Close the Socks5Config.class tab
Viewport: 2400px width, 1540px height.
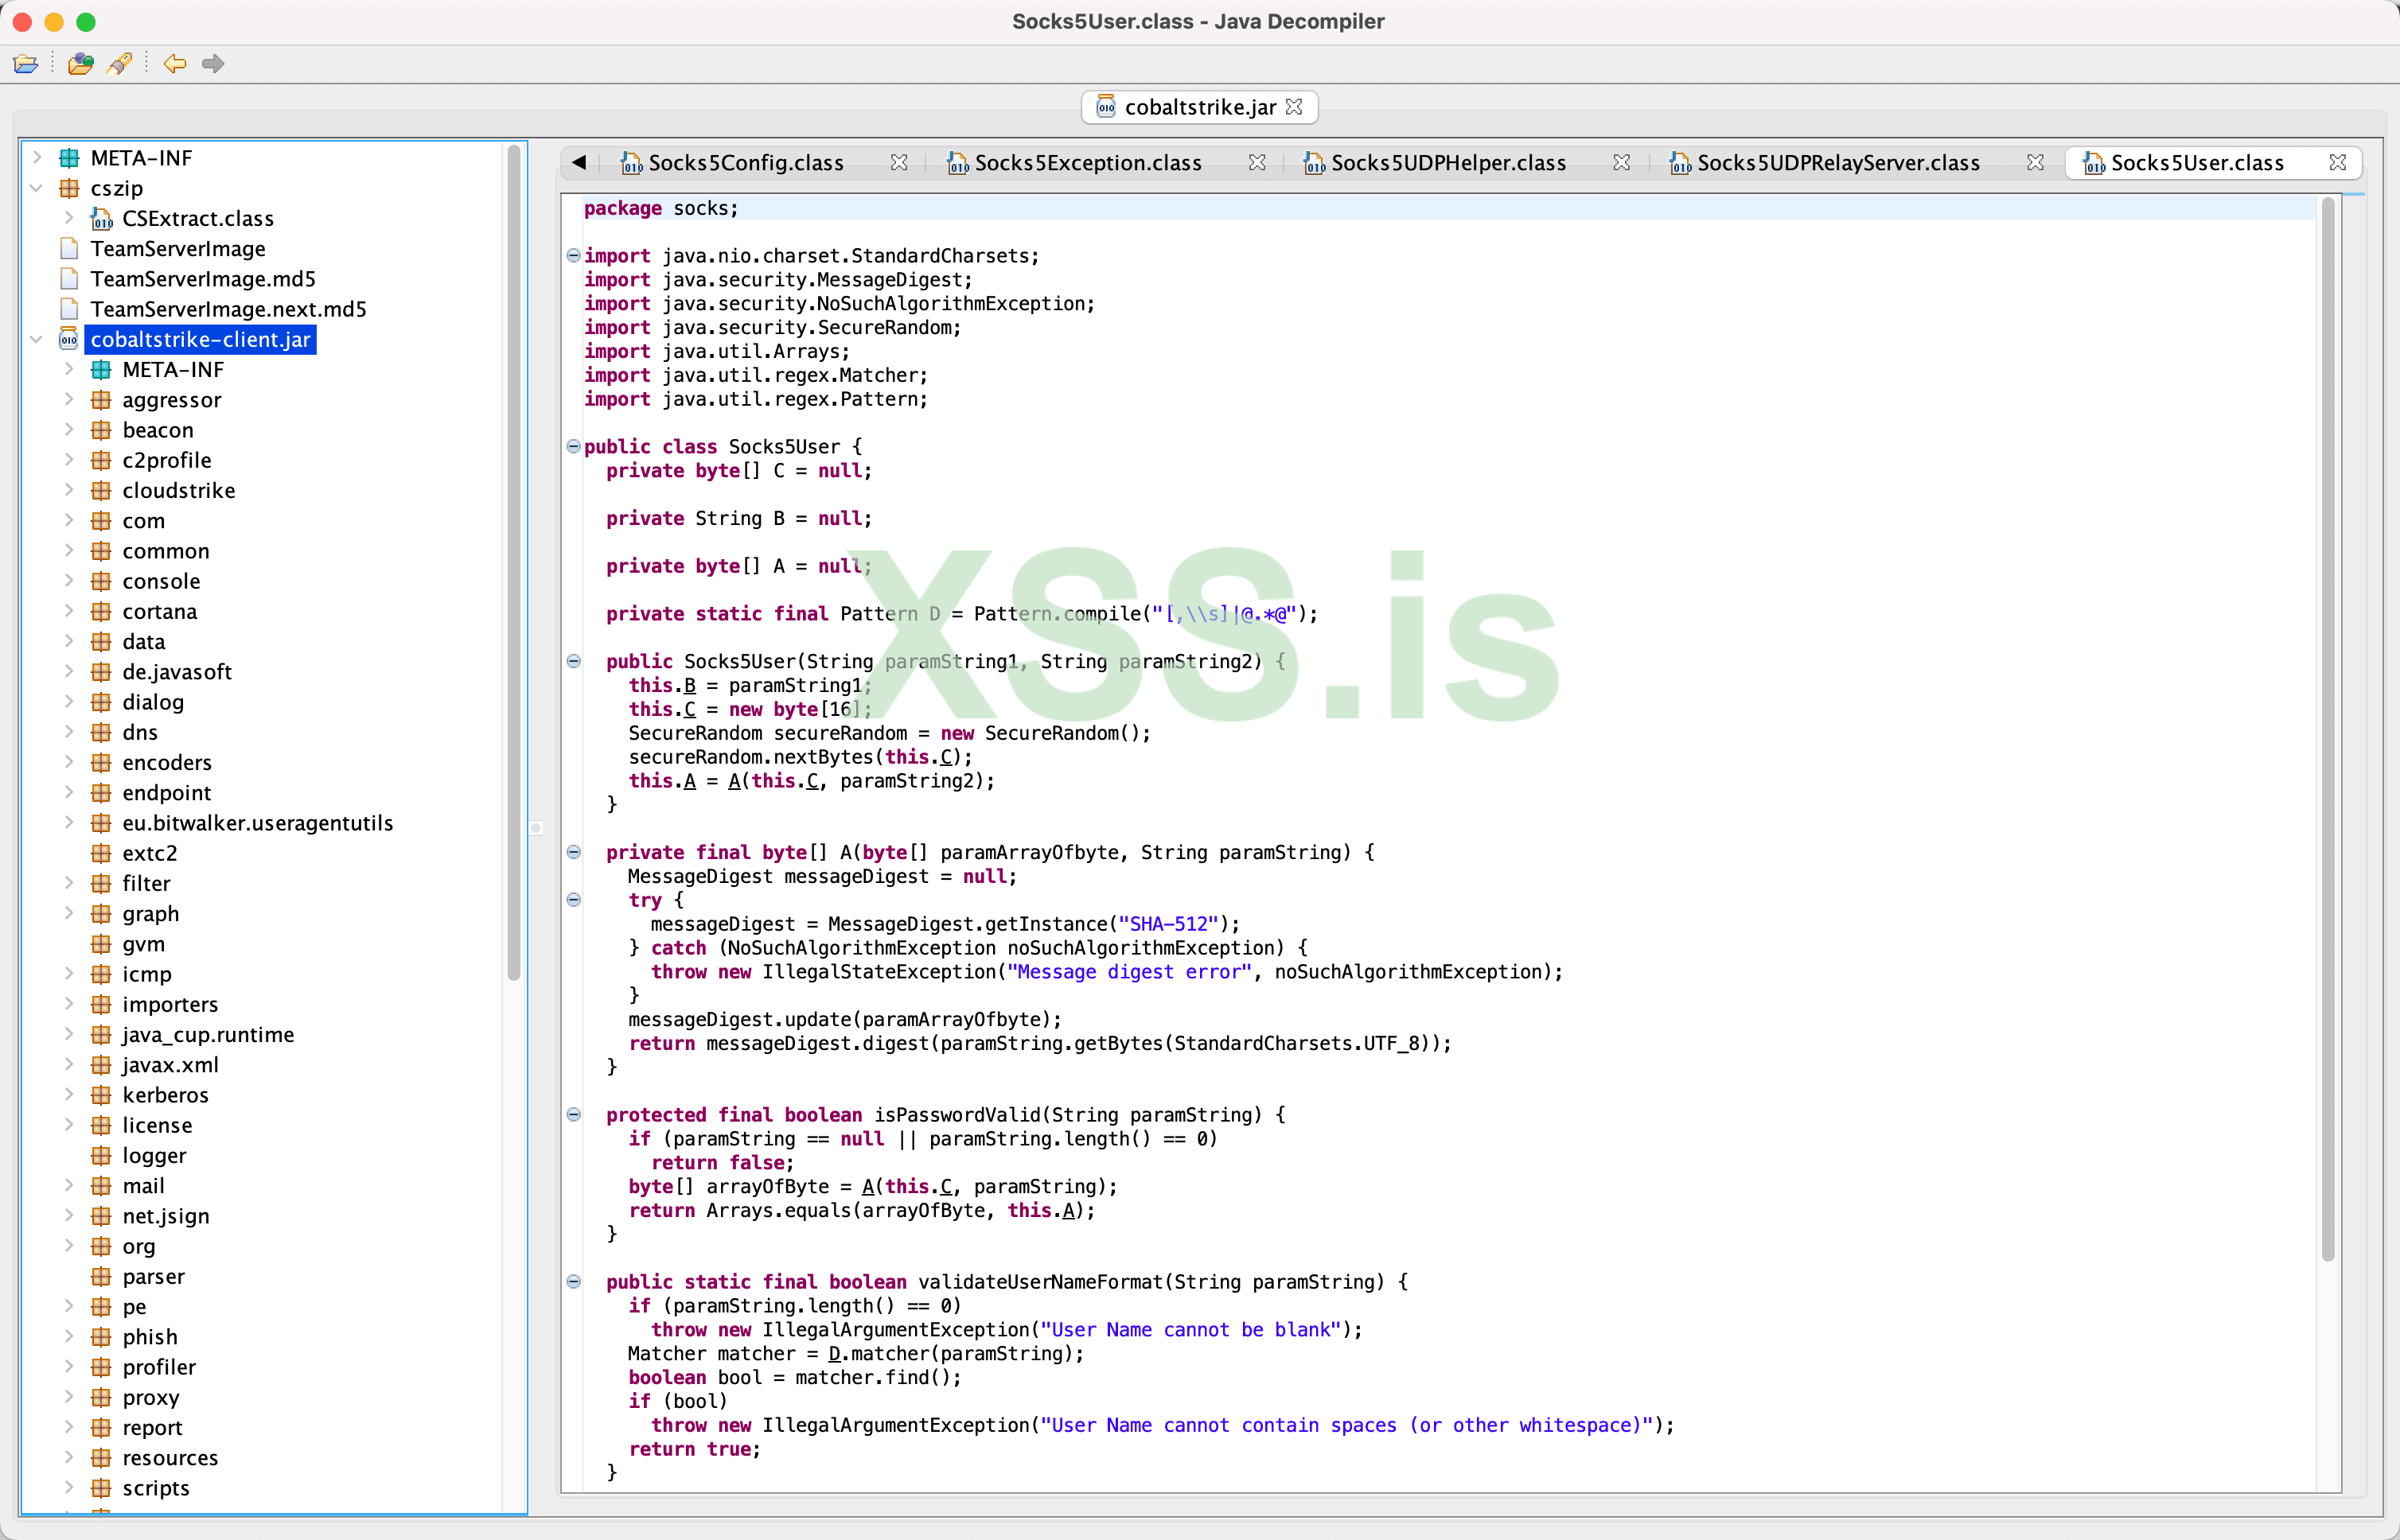[x=898, y=163]
